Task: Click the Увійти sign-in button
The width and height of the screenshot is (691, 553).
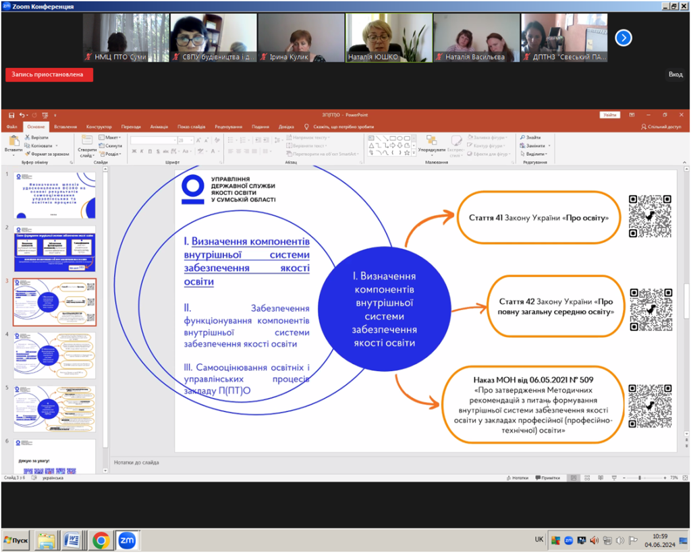Action: click(610, 115)
